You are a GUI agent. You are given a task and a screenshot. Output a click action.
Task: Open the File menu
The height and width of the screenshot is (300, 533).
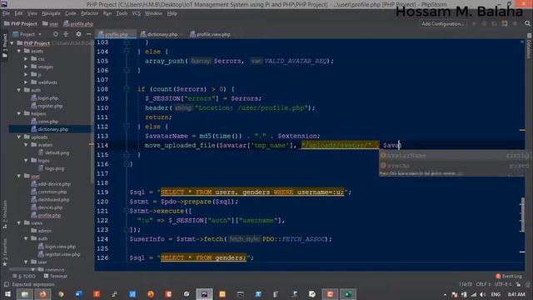(6, 13)
